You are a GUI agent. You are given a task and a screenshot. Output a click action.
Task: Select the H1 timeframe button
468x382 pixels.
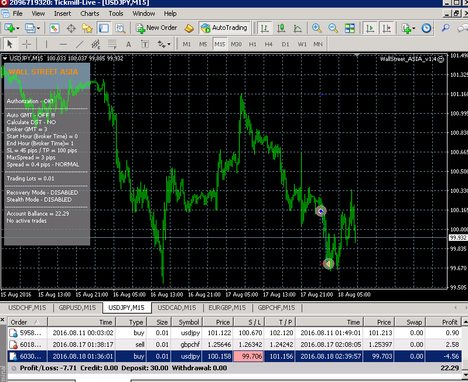point(252,44)
